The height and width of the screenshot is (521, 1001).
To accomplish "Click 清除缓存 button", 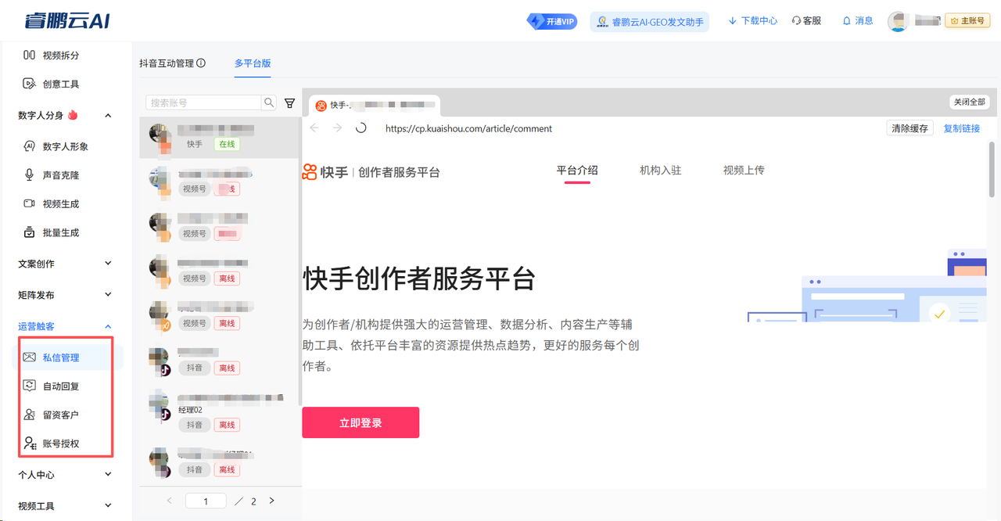I will click(x=910, y=128).
